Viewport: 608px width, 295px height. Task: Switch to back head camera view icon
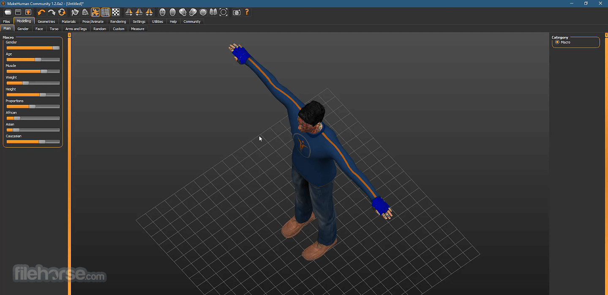click(x=172, y=12)
